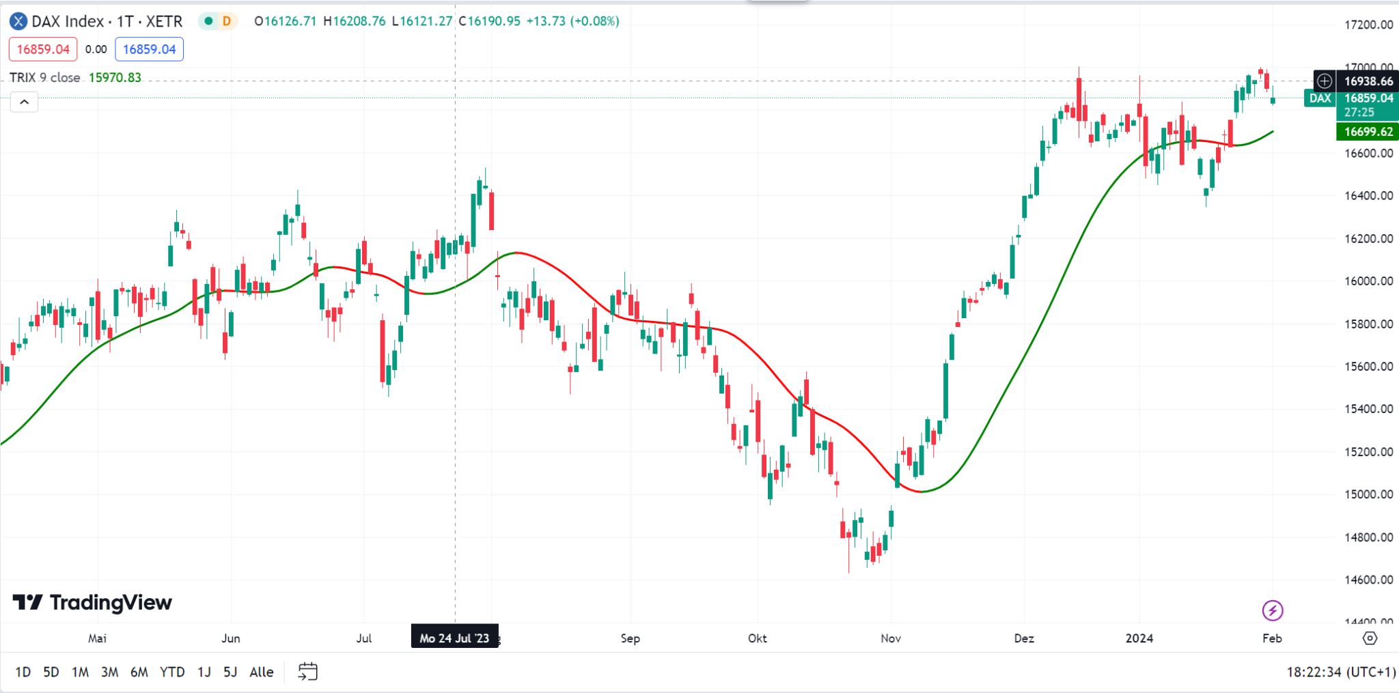This screenshot has width=1399, height=693.
Task: Select the Alle range option
Action: [x=260, y=671]
